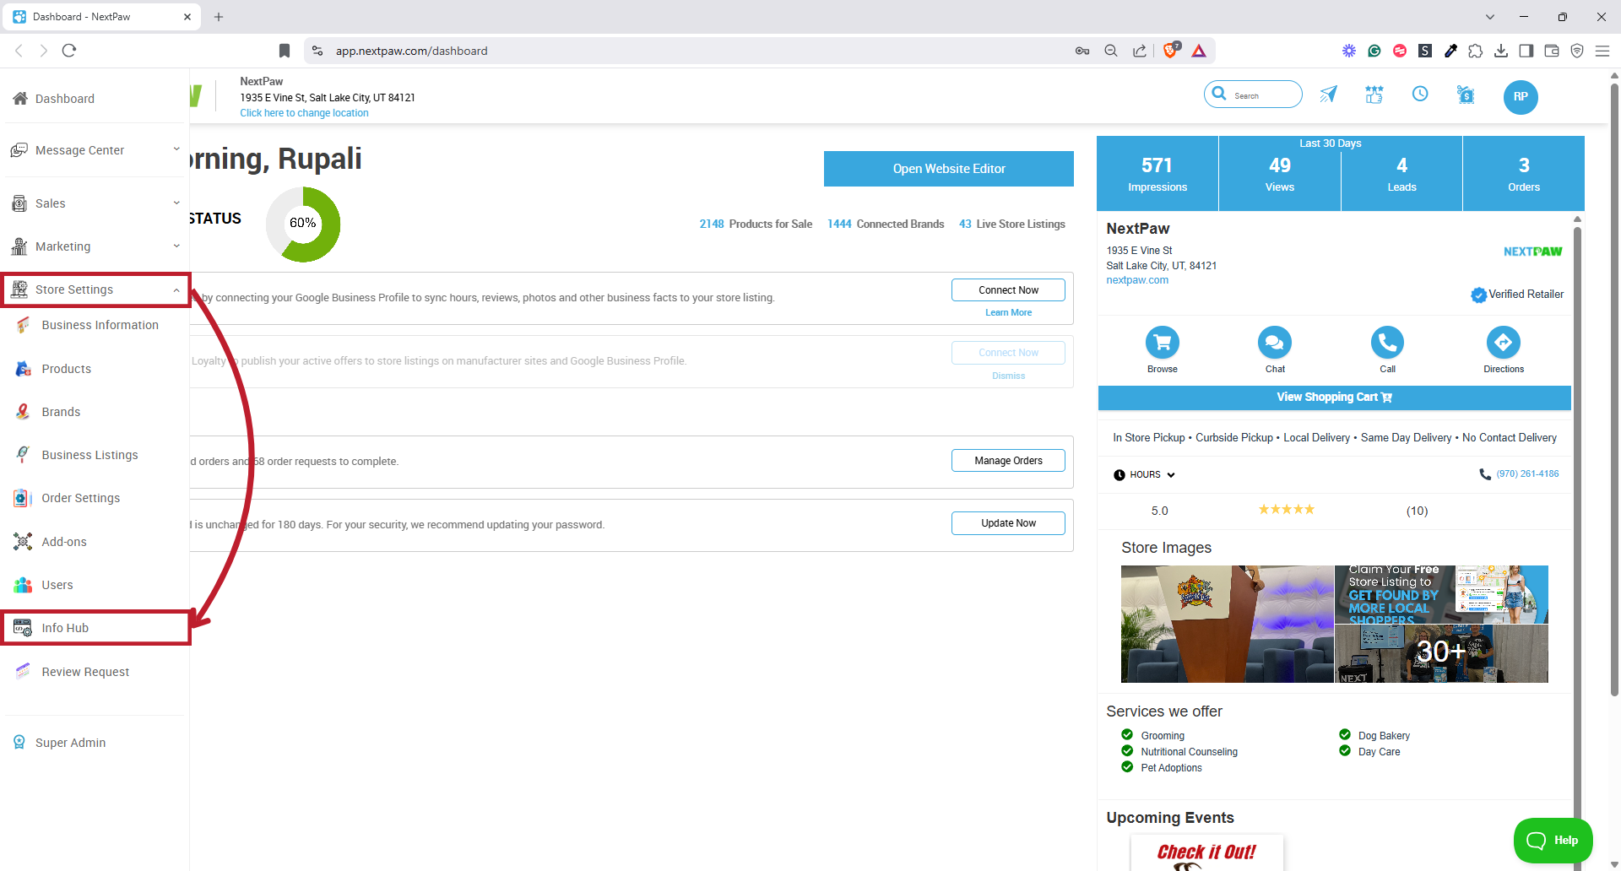
Task: Click the Users group icon
Action: pyautogui.click(x=23, y=585)
